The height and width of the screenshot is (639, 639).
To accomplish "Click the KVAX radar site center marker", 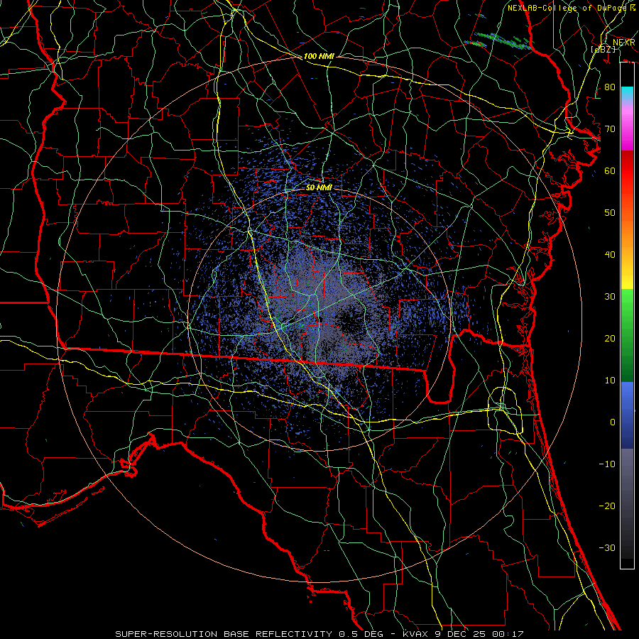I will [321, 319].
